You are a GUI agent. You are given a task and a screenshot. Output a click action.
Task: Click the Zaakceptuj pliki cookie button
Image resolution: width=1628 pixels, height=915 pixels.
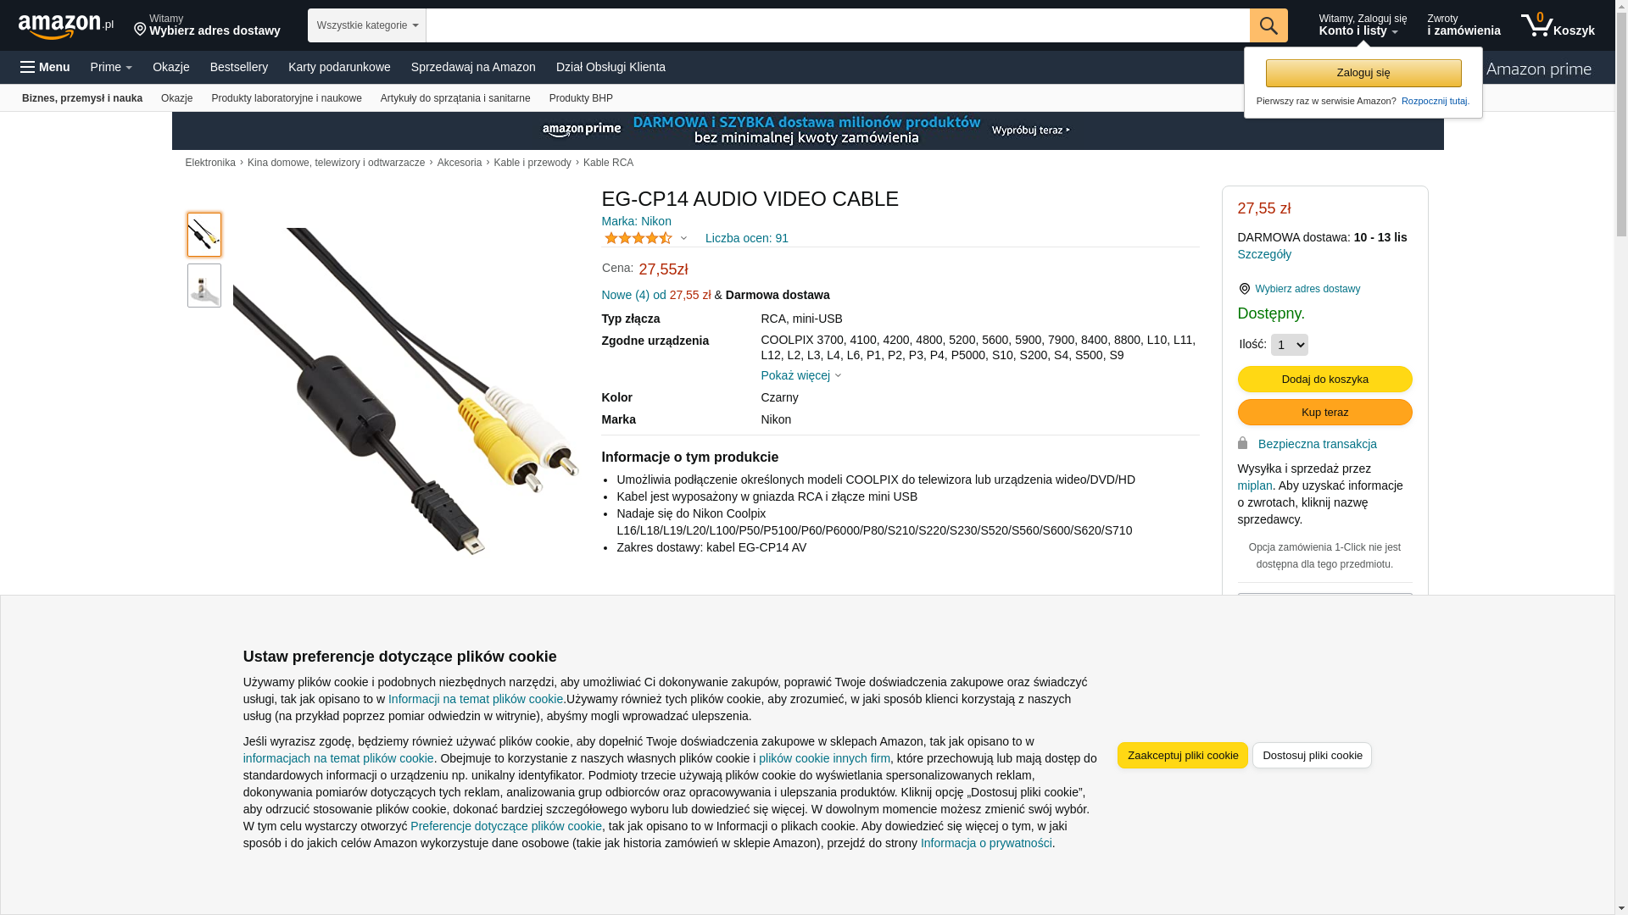tap(1183, 755)
